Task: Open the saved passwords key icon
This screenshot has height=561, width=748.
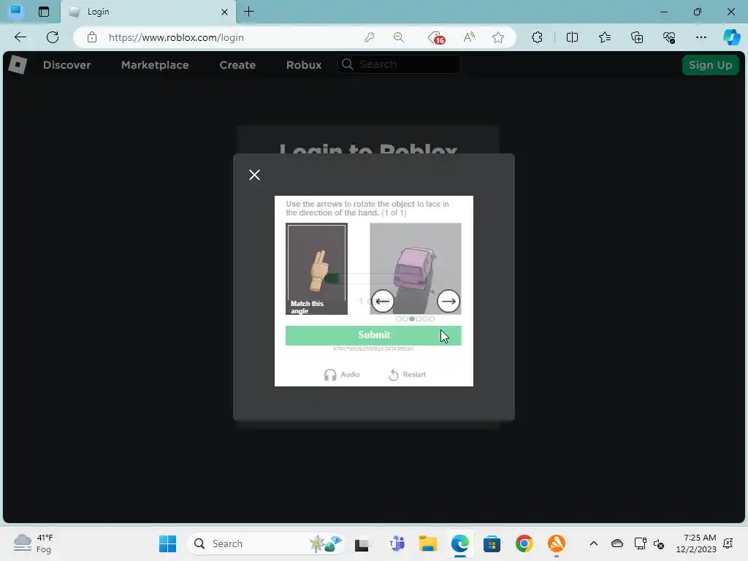Action: pos(369,37)
